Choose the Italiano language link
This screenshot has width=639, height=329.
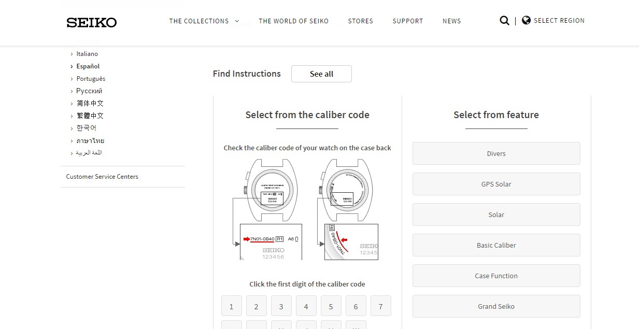tap(87, 54)
